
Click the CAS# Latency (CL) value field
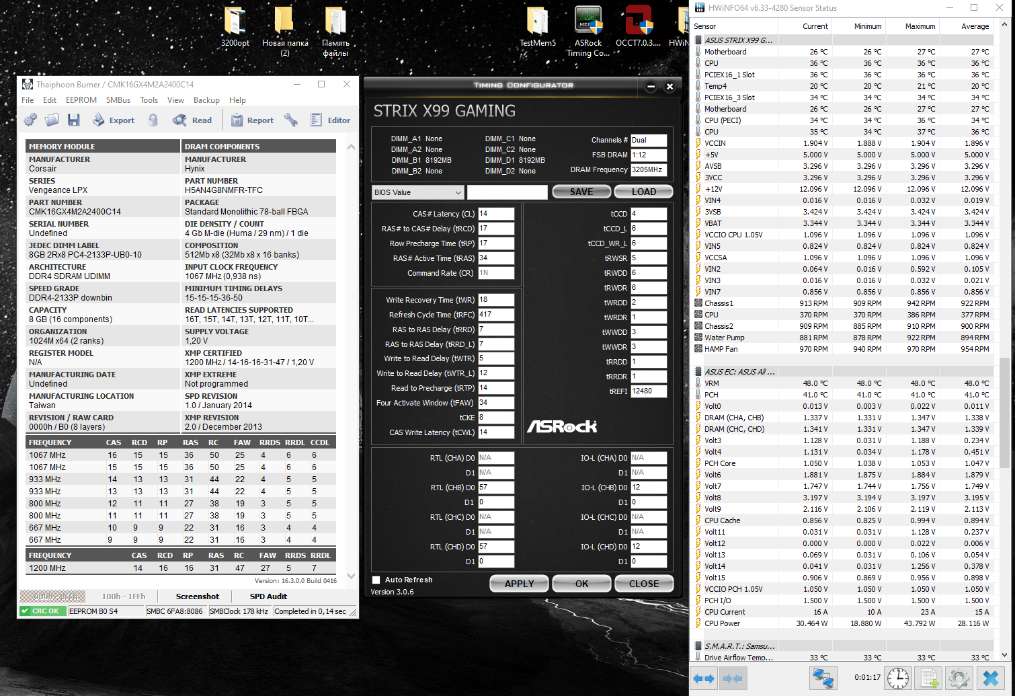[495, 214]
